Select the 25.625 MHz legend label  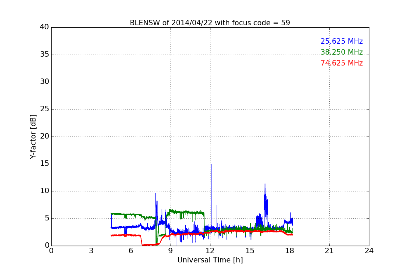pos(342,41)
